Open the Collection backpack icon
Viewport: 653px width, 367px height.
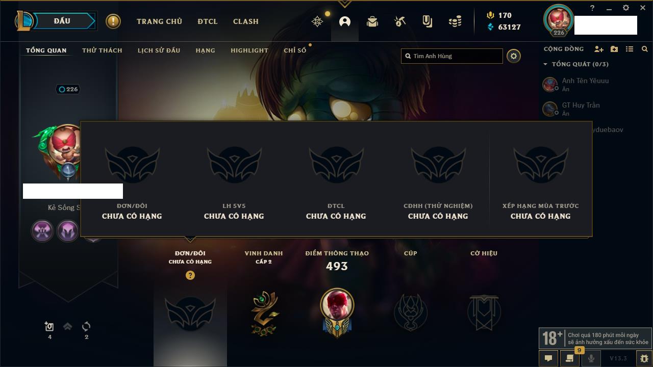tap(372, 21)
